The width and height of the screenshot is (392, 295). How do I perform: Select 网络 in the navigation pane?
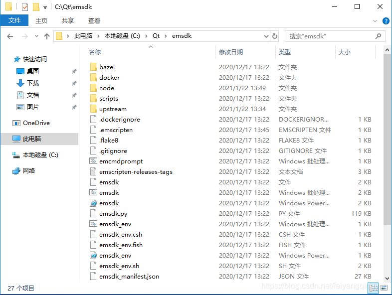(29, 171)
